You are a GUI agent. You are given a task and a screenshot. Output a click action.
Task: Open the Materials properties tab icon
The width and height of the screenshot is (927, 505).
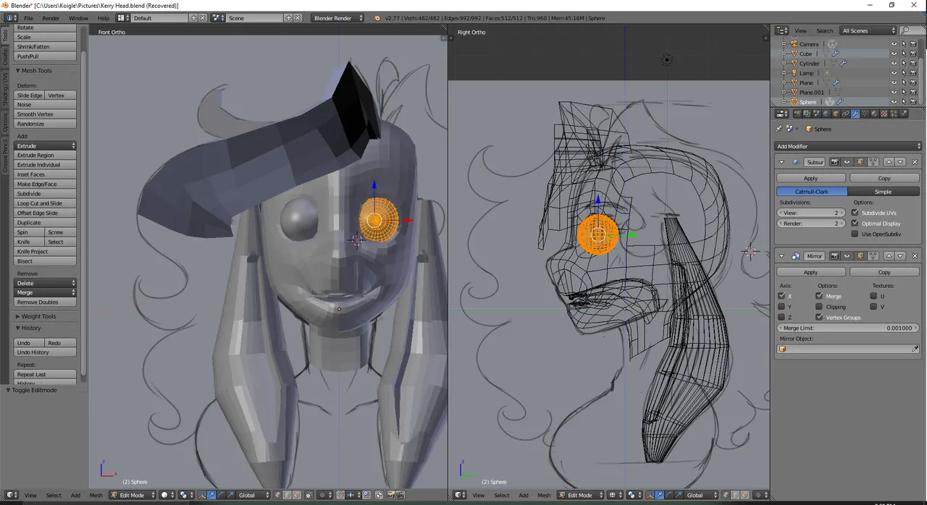874,114
